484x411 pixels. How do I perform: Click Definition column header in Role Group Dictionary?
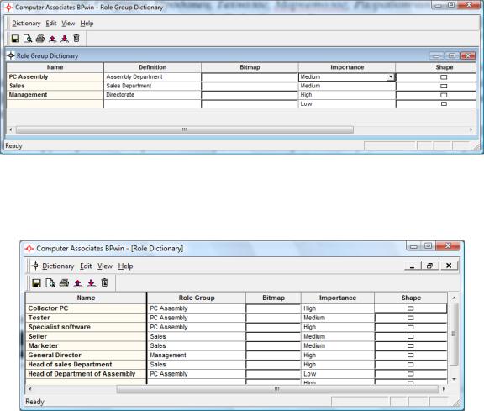coord(152,67)
